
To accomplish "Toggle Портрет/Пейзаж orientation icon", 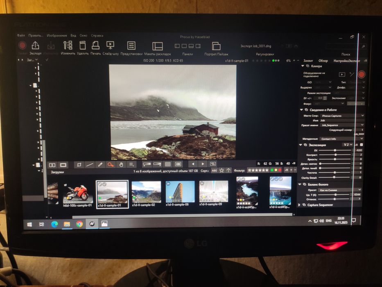I will click(216, 46).
